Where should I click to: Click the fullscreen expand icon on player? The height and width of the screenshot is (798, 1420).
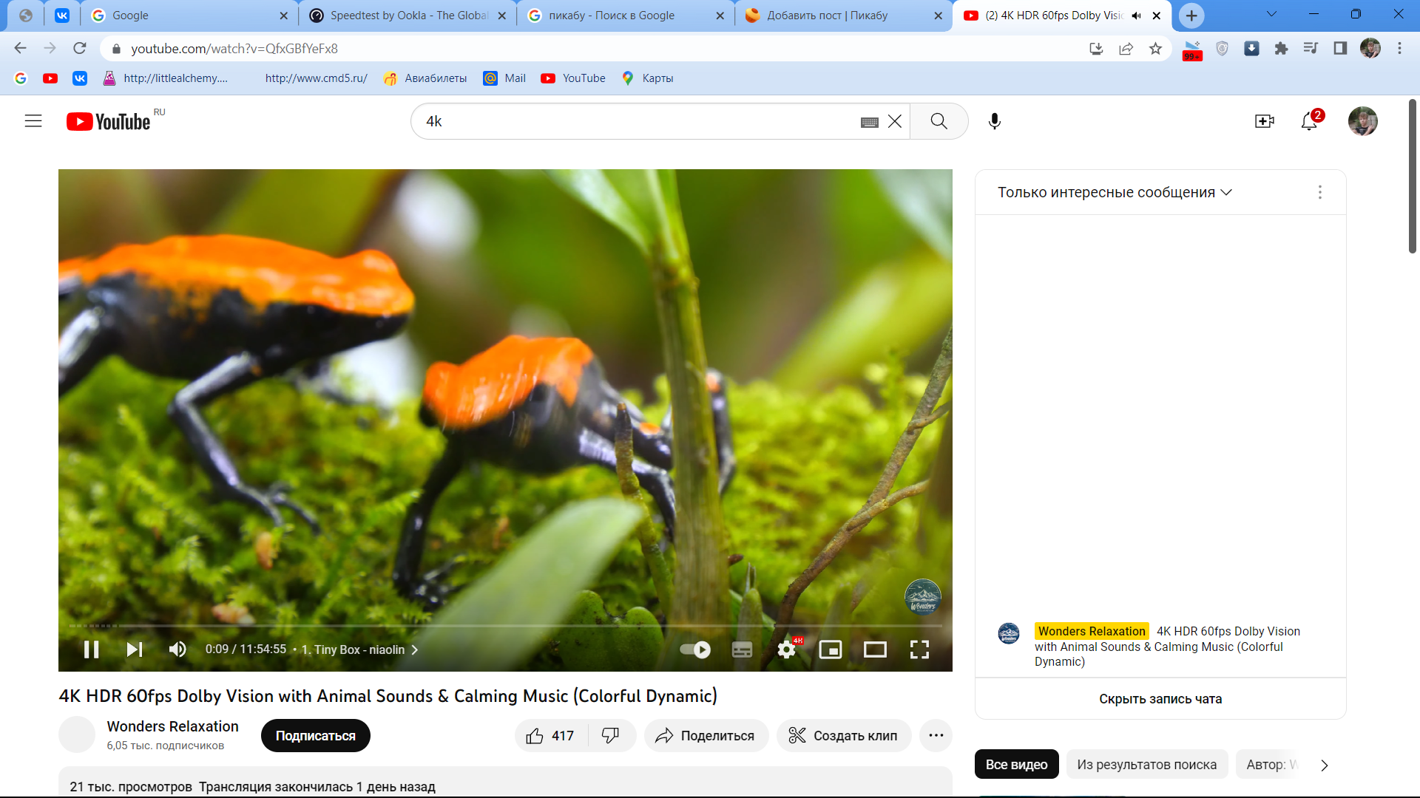point(920,649)
